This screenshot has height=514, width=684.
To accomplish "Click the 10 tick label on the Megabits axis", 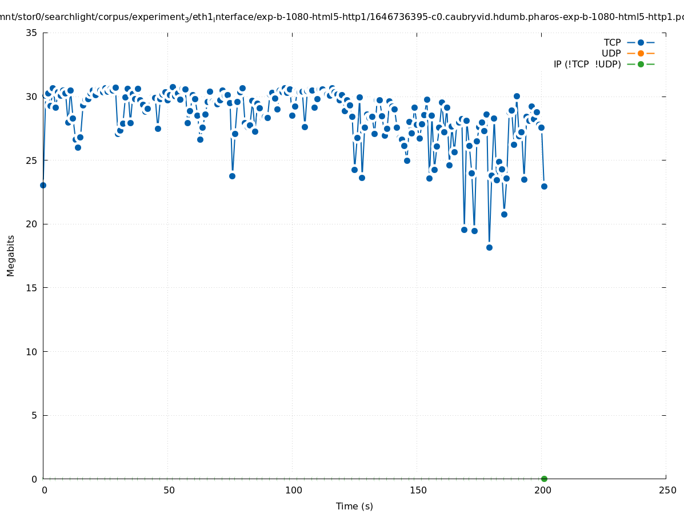I will point(31,352).
